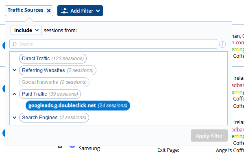
Task: Select the Direct Traffic source pill
Action: pyautogui.click(x=53, y=59)
